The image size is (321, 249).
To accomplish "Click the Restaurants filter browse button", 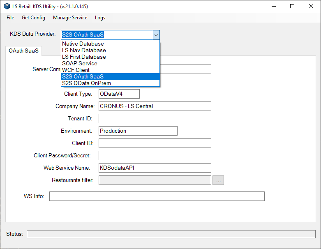I will coord(218,180).
